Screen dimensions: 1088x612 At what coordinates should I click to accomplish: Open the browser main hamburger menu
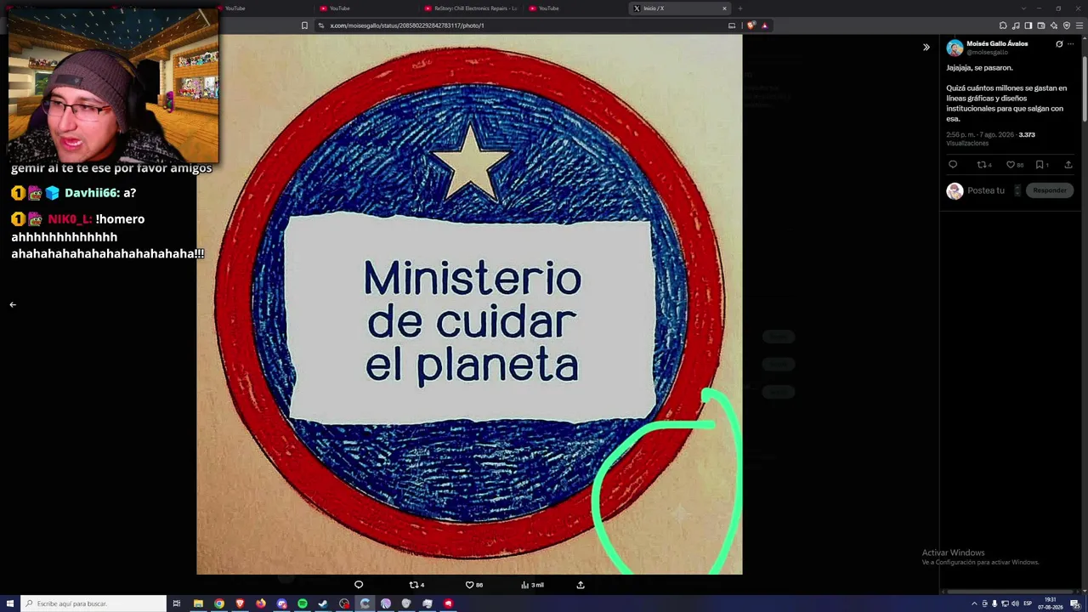click(1079, 25)
